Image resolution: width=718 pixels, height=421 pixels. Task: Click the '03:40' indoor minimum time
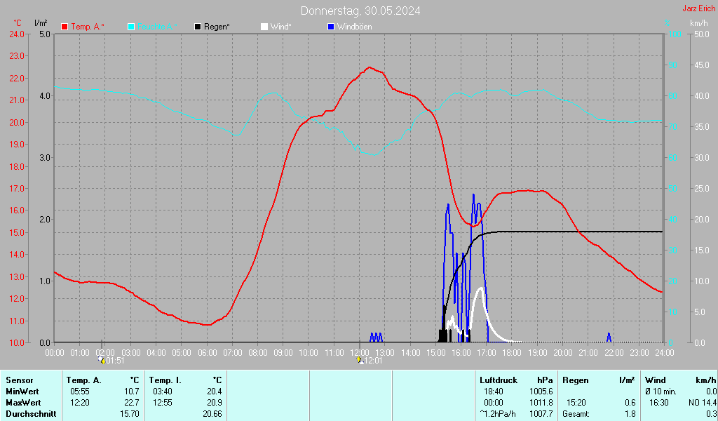(163, 392)
